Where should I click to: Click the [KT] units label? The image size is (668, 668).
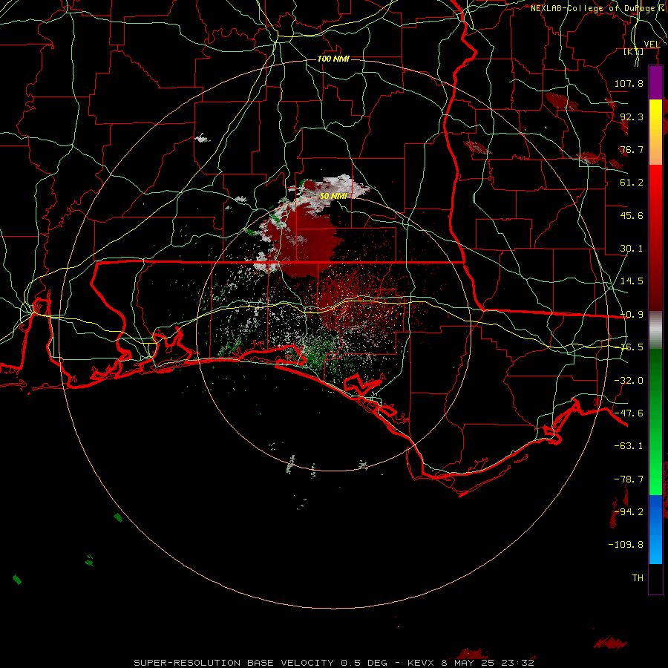click(x=634, y=51)
